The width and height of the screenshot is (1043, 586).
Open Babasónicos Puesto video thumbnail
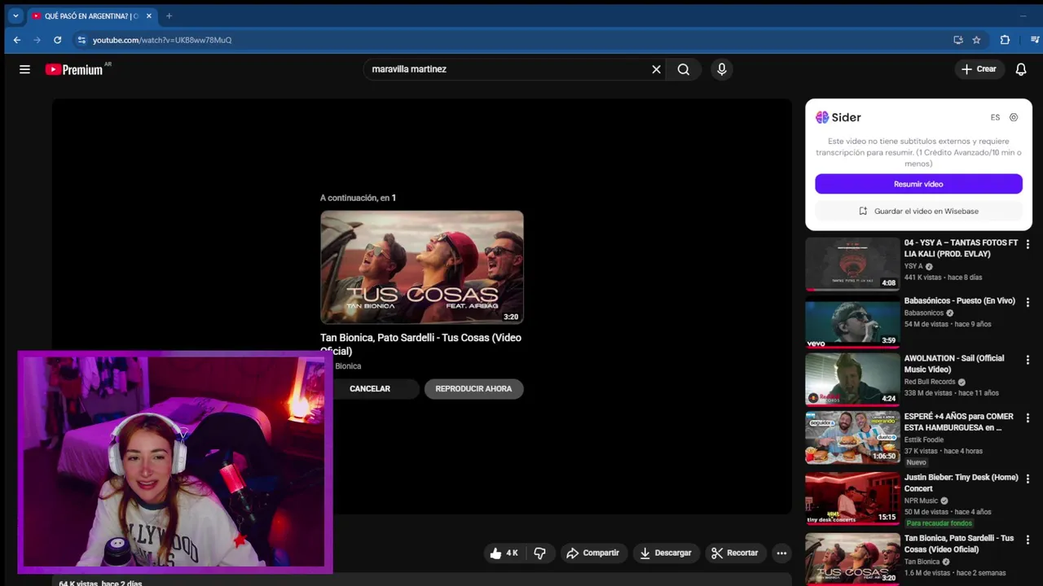[852, 321]
